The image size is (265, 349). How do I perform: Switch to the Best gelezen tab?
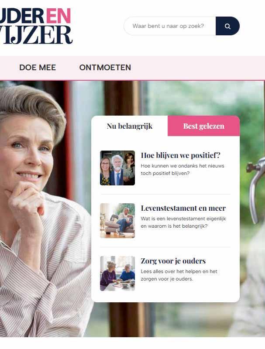(x=203, y=126)
